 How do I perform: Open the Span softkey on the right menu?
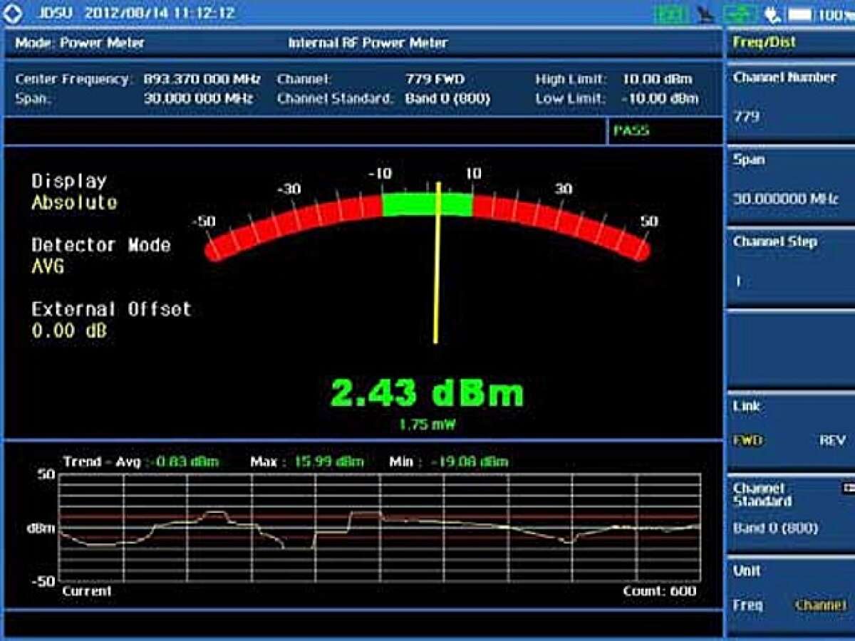pyautogui.click(x=790, y=184)
